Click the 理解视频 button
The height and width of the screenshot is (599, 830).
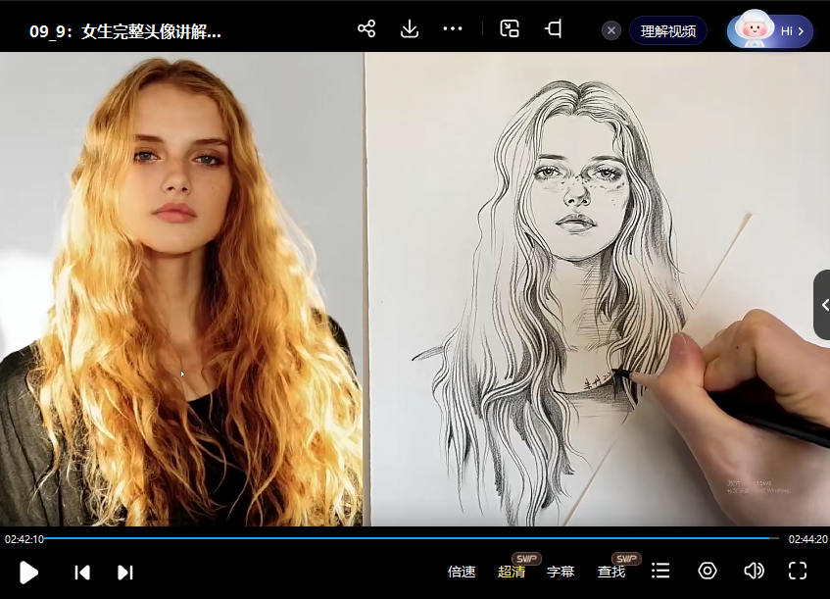click(668, 30)
